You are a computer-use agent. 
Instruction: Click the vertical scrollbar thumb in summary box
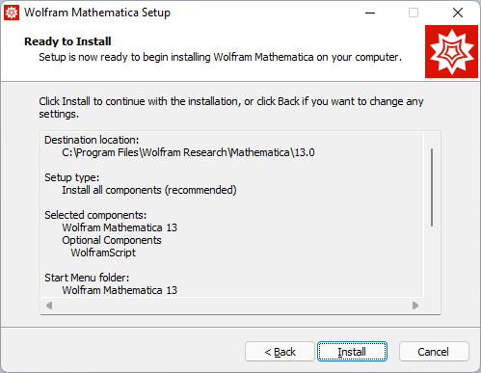click(x=432, y=187)
